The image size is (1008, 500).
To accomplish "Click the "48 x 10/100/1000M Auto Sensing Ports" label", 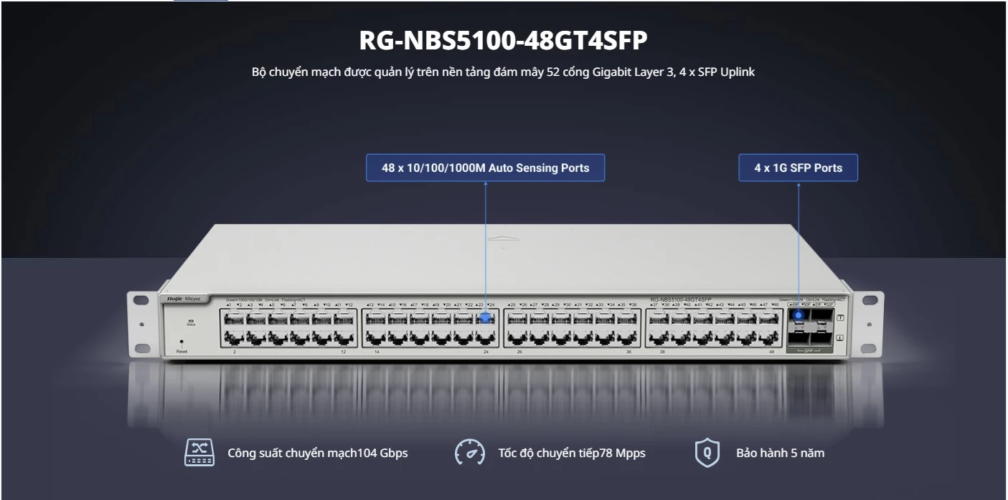I will pyautogui.click(x=485, y=168).
